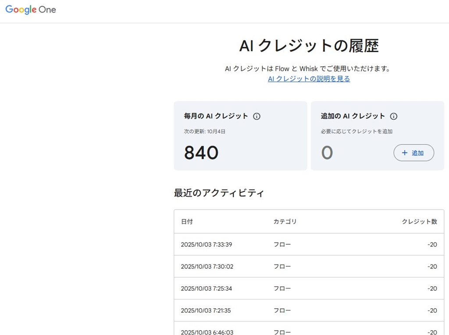Open info icon for monthly AI credits
The width and height of the screenshot is (449, 335).
pos(257,116)
